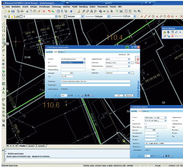Click the Save (floppy disk) toolbar icon
Screen dimensions: 183x168
click(x=13, y=11)
